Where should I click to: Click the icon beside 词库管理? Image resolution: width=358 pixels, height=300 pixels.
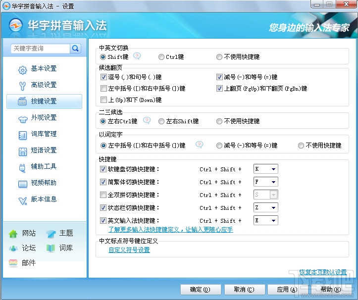(x=23, y=135)
